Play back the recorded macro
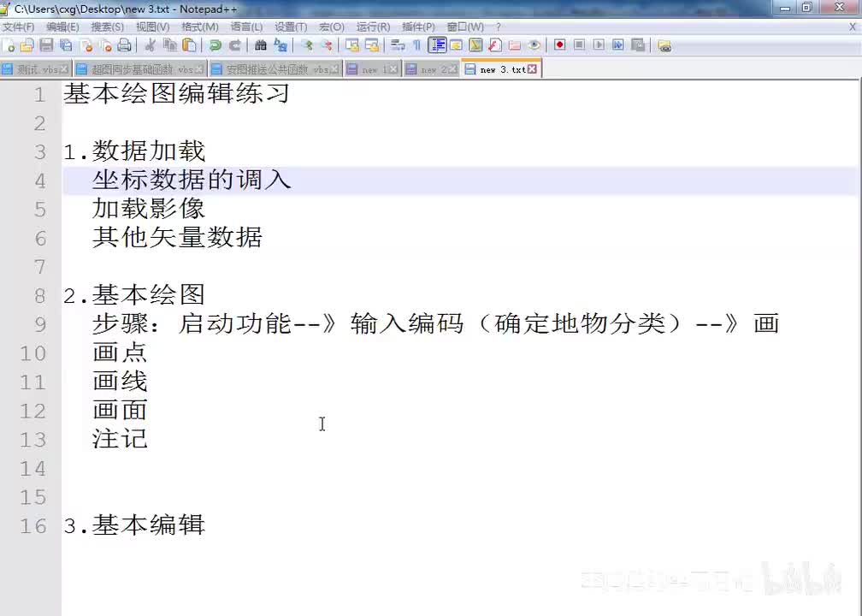This screenshot has width=862, height=616. click(599, 45)
